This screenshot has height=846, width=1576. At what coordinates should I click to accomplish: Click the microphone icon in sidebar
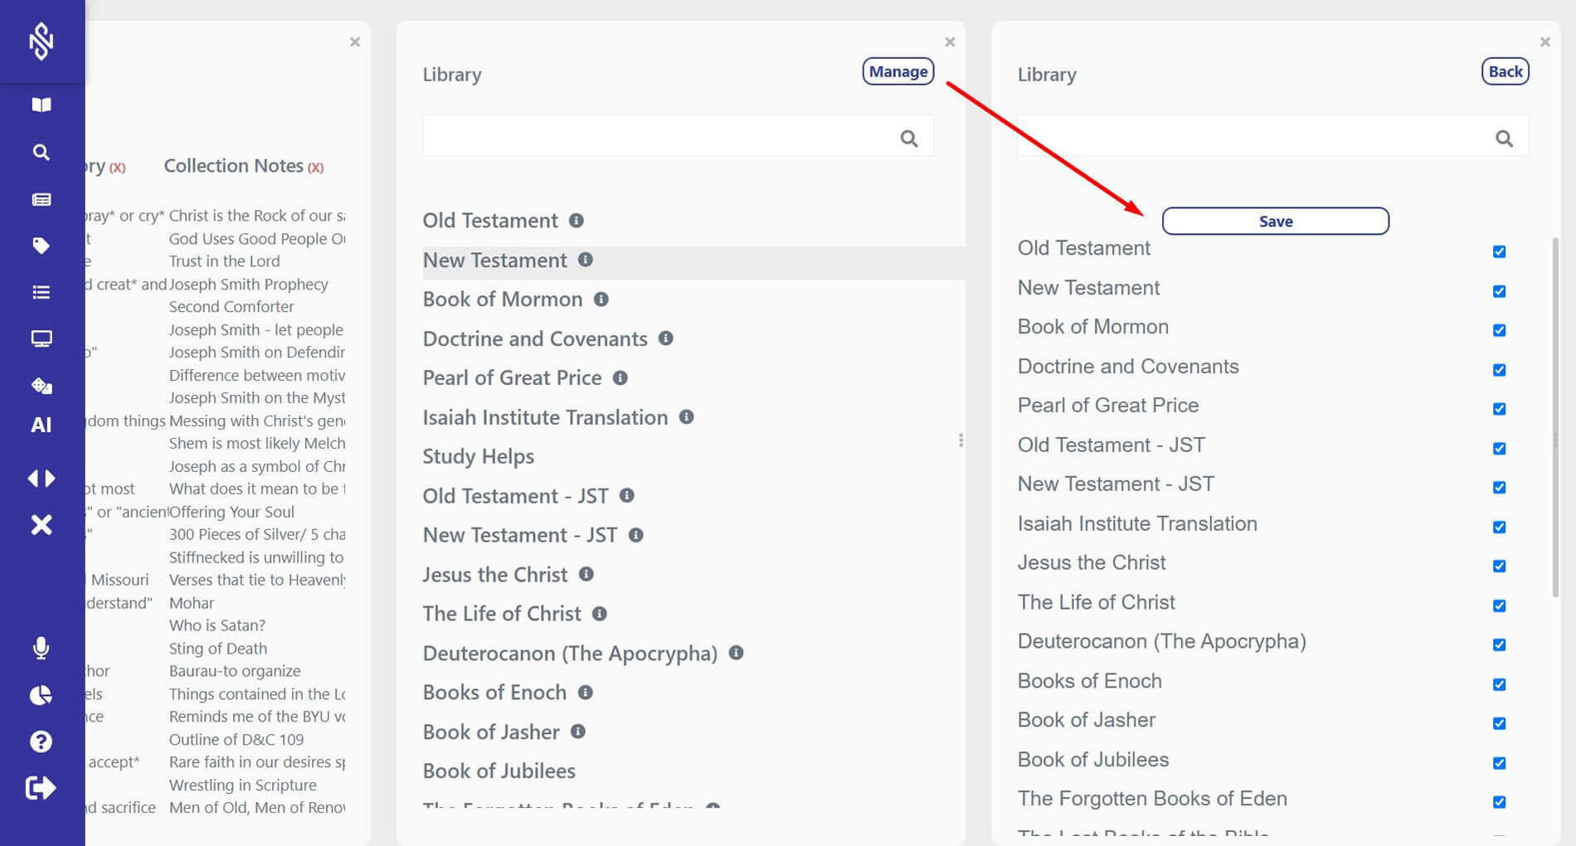point(41,648)
